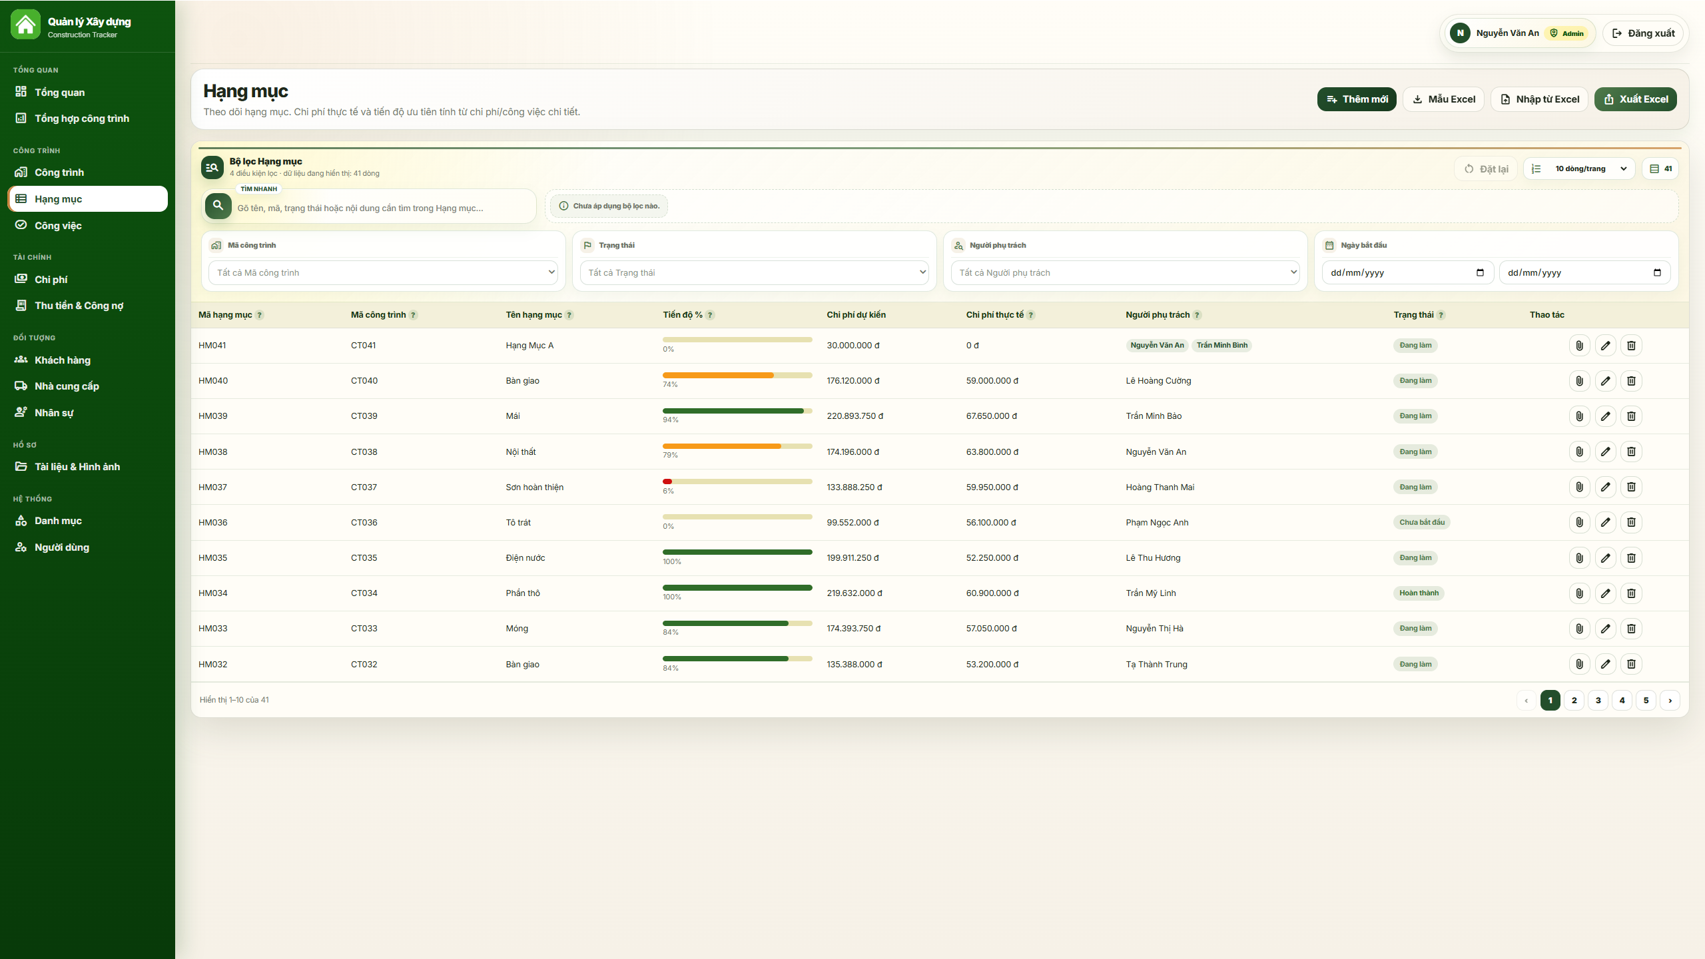The image size is (1705, 959).
Task: Click Nhập từ Excel button
Action: [x=1539, y=99]
